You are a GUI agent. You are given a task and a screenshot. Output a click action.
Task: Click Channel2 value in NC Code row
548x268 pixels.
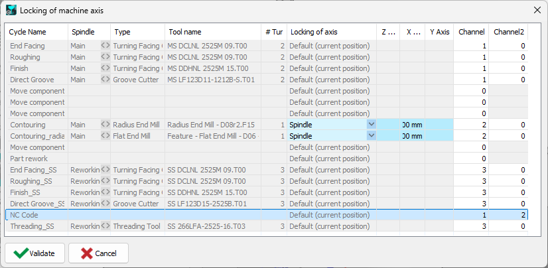[509, 215]
